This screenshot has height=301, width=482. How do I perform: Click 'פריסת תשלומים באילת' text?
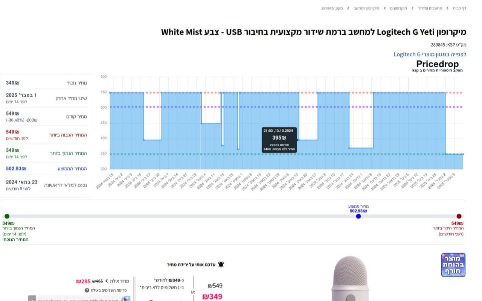[x=108, y=290]
